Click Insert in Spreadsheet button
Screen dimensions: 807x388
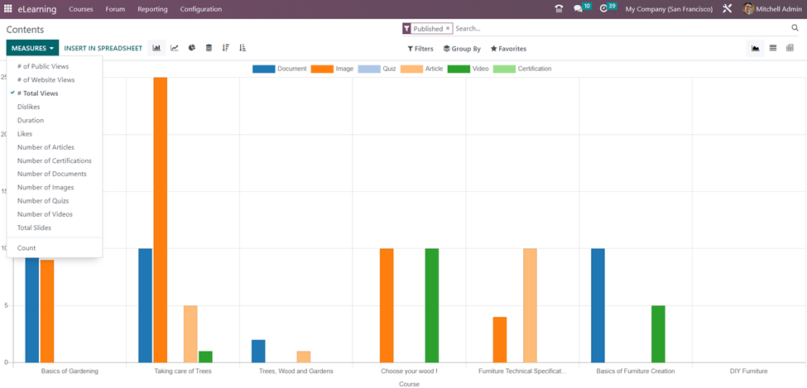click(x=103, y=48)
